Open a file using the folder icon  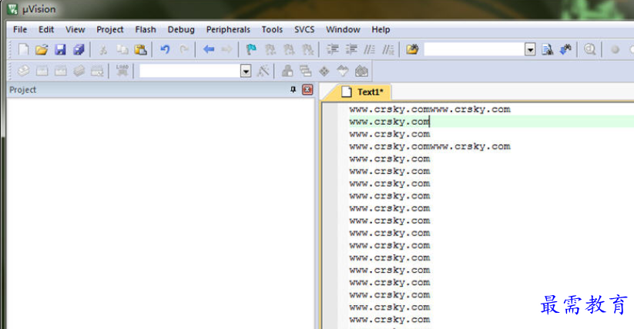42,50
